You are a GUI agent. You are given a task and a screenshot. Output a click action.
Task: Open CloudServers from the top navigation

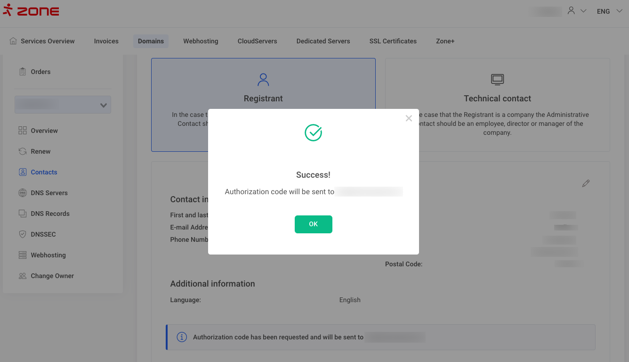[x=257, y=41]
